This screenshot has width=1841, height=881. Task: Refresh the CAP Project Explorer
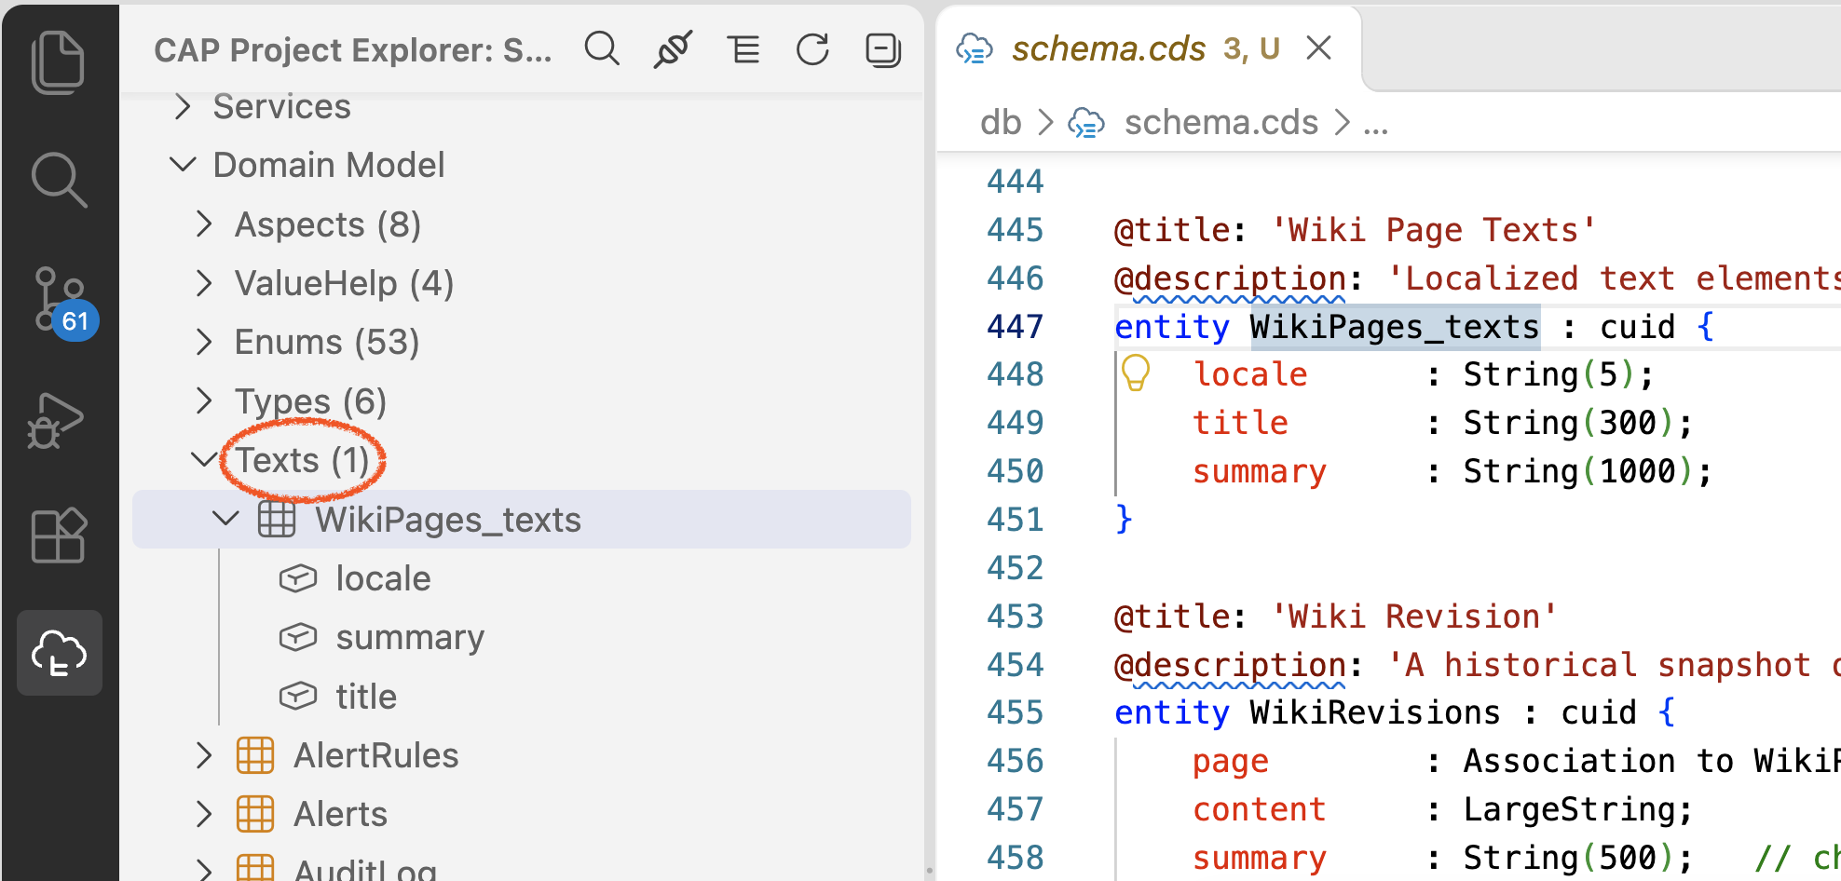(812, 48)
